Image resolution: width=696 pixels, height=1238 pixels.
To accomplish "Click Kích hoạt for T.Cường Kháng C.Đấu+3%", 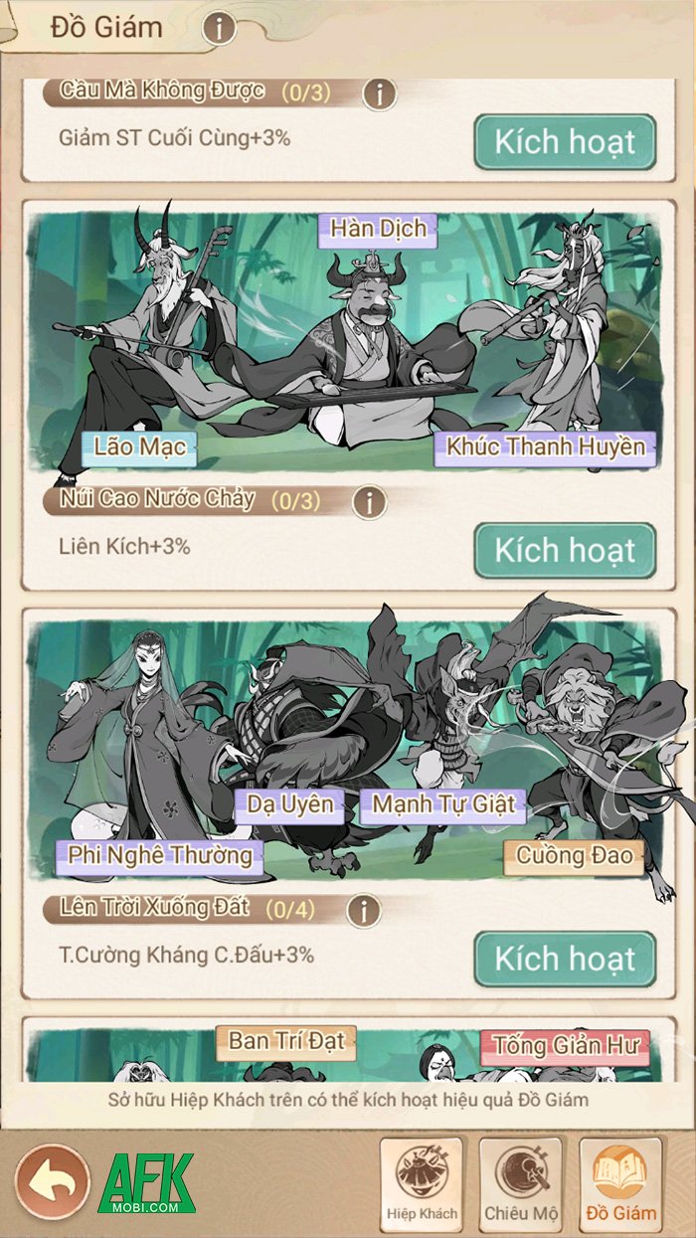I will 565,959.
